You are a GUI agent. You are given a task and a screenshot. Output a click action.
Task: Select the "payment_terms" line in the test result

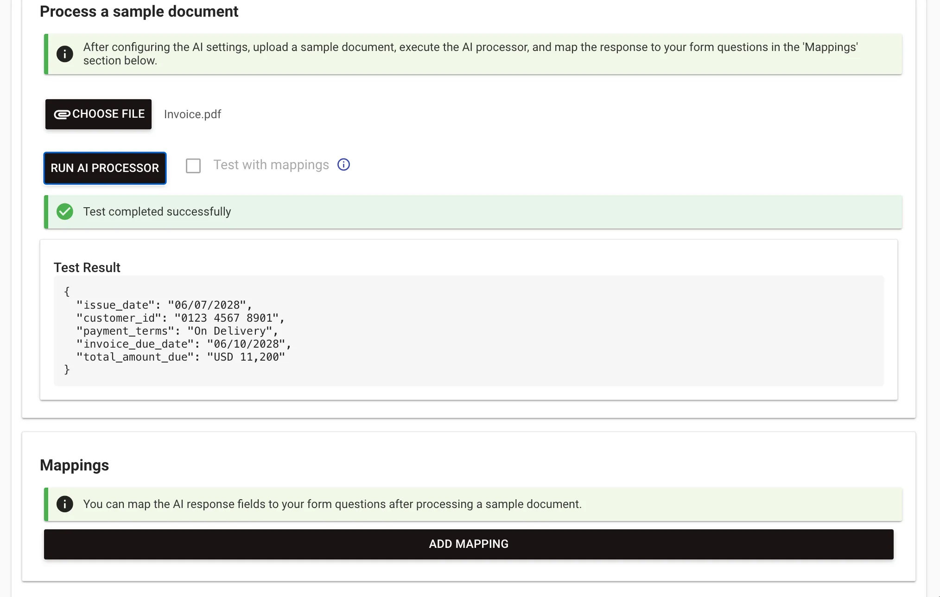(177, 331)
